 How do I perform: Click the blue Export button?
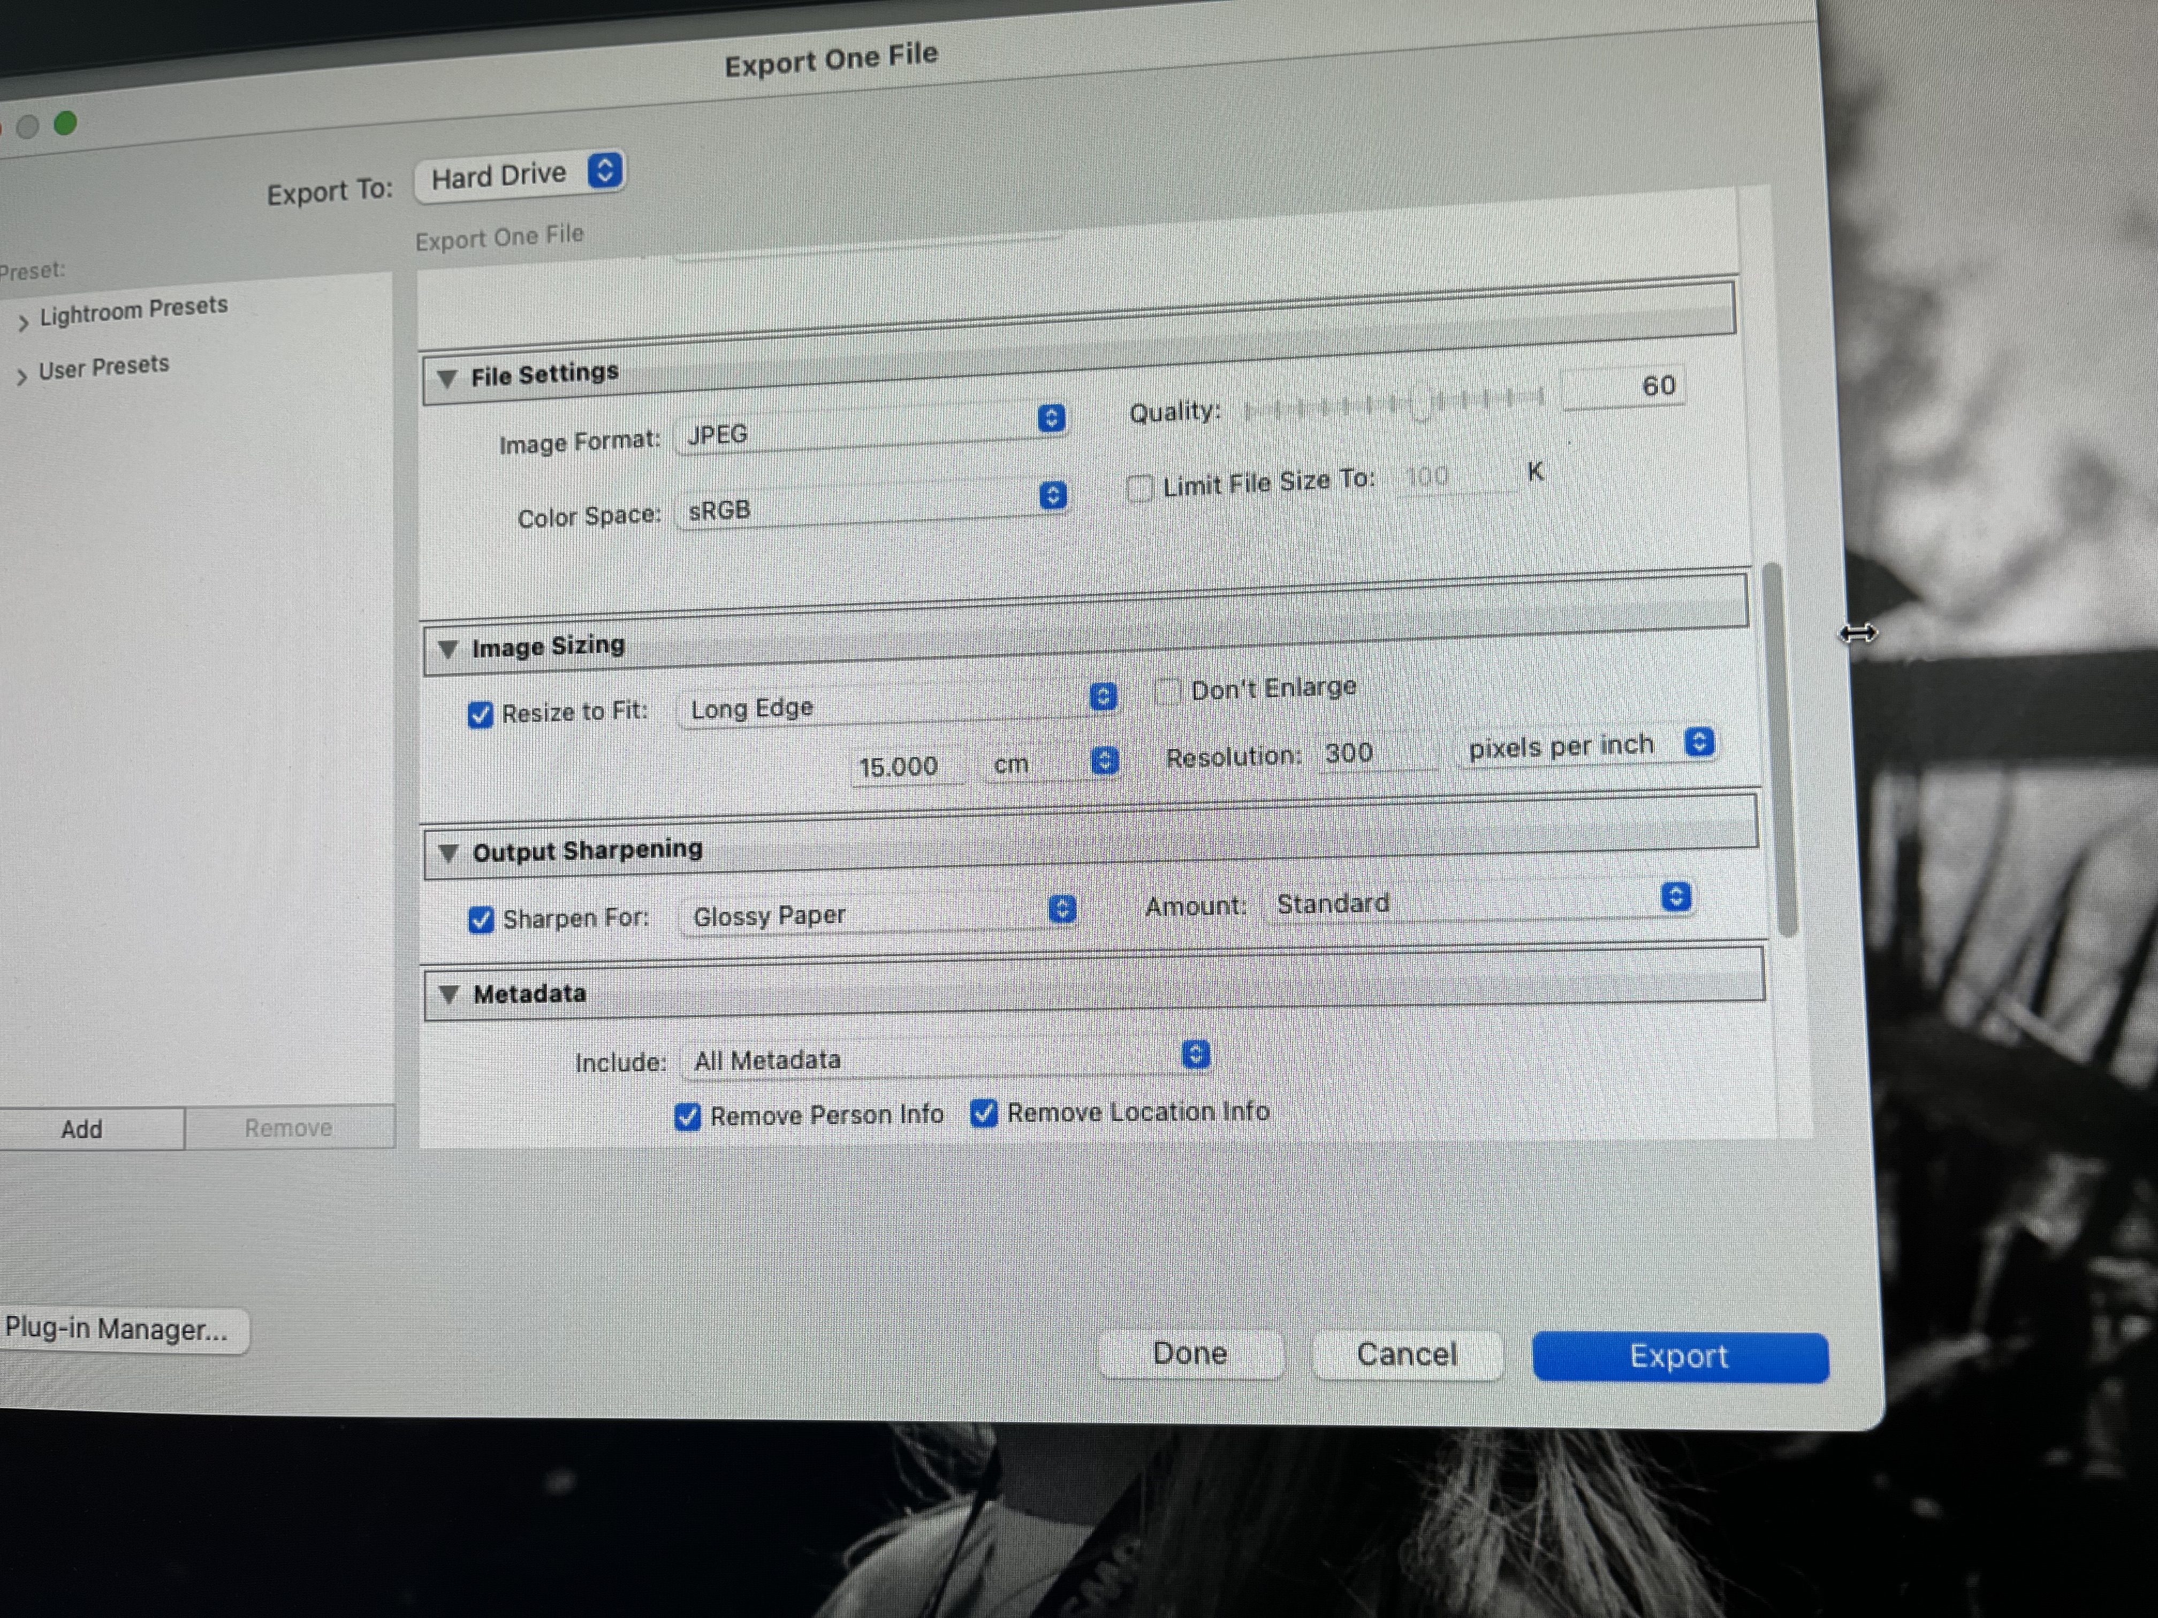click(1680, 1356)
